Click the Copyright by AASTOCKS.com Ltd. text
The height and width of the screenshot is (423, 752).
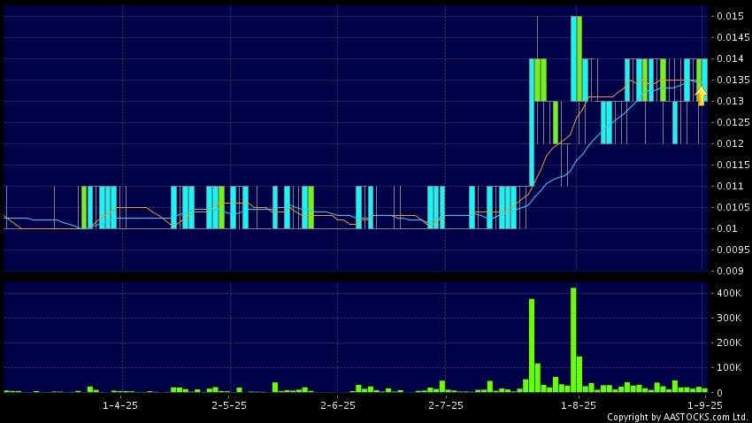679,417
